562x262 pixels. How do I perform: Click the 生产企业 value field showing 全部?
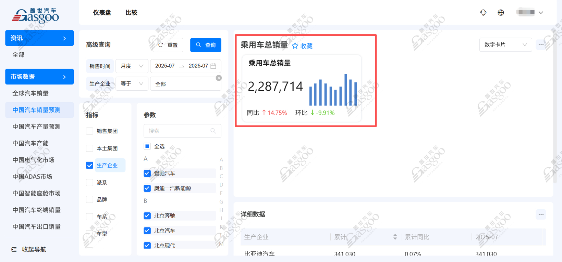click(186, 84)
